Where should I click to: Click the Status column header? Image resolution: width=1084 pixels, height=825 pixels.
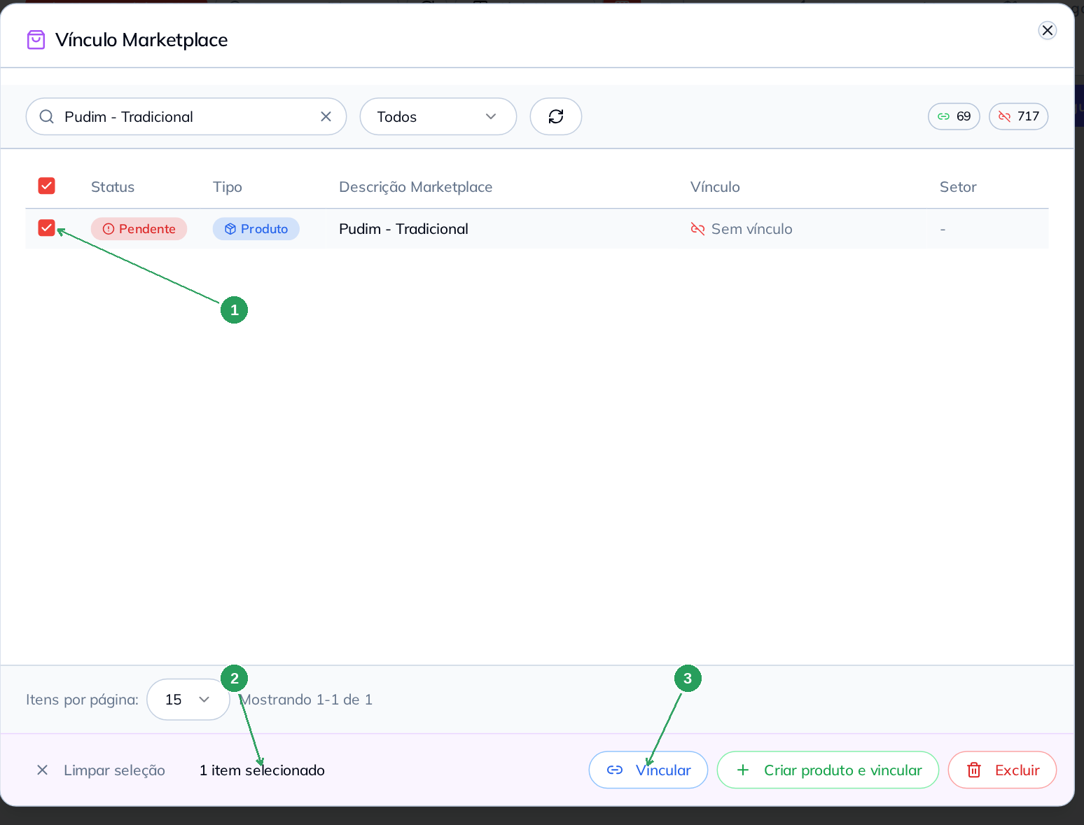[x=113, y=187]
